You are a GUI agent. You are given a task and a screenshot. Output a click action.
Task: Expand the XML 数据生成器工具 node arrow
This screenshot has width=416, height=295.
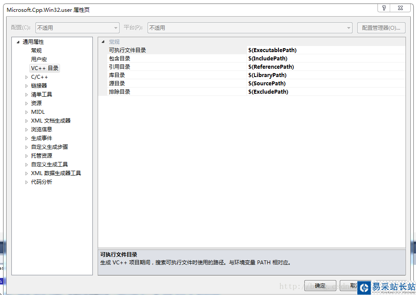point(26,173)
